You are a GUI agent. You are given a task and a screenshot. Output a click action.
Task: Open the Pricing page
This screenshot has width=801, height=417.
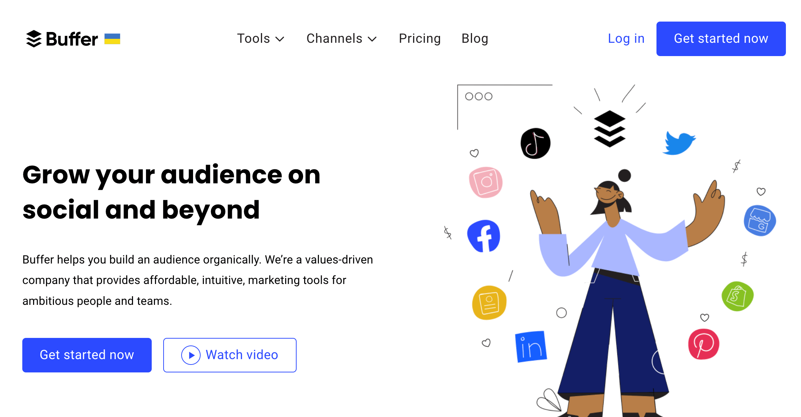420,38
